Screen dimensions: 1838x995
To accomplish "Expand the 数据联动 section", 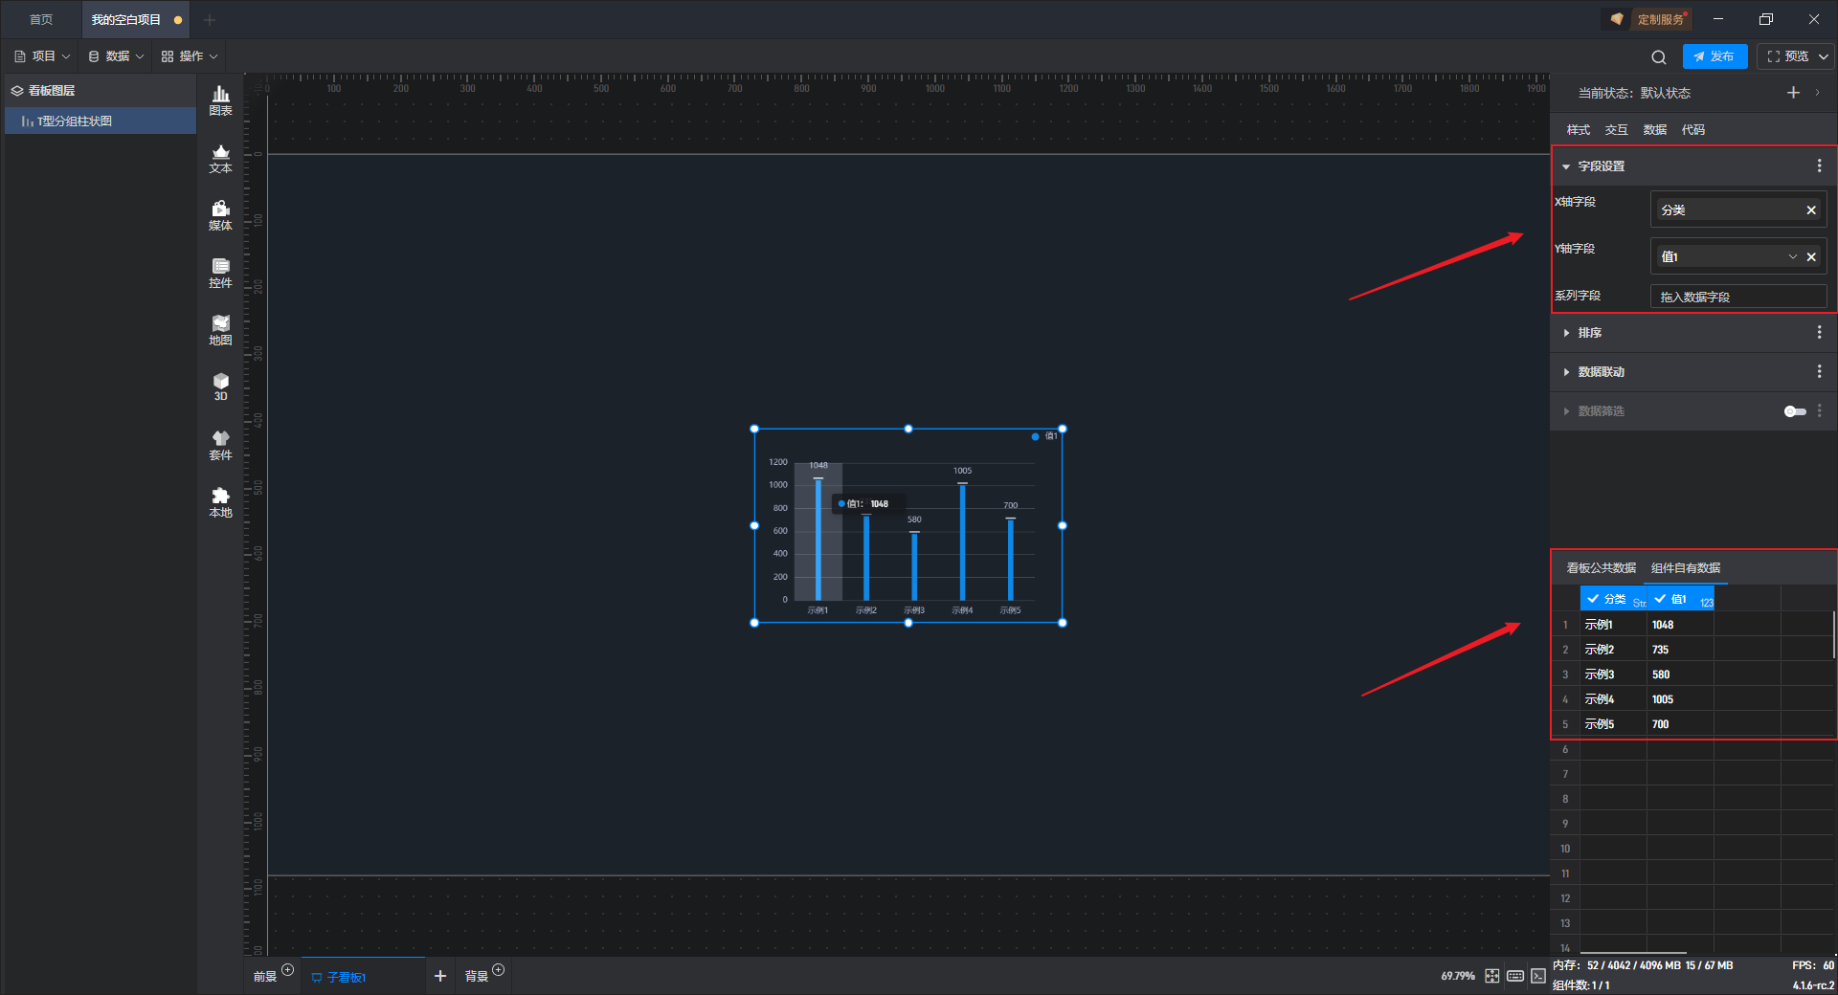I will point(1566,372).
